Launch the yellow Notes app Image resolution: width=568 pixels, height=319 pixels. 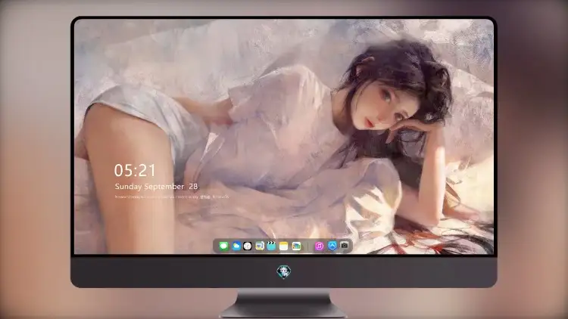tap(284, 246)
